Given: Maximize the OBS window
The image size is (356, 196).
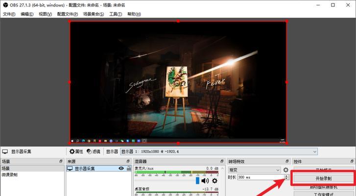Looking at the screenshot, I should (333, 5).
